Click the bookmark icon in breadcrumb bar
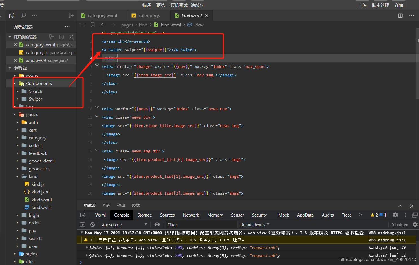419x265 pixels. click(92, 25)
